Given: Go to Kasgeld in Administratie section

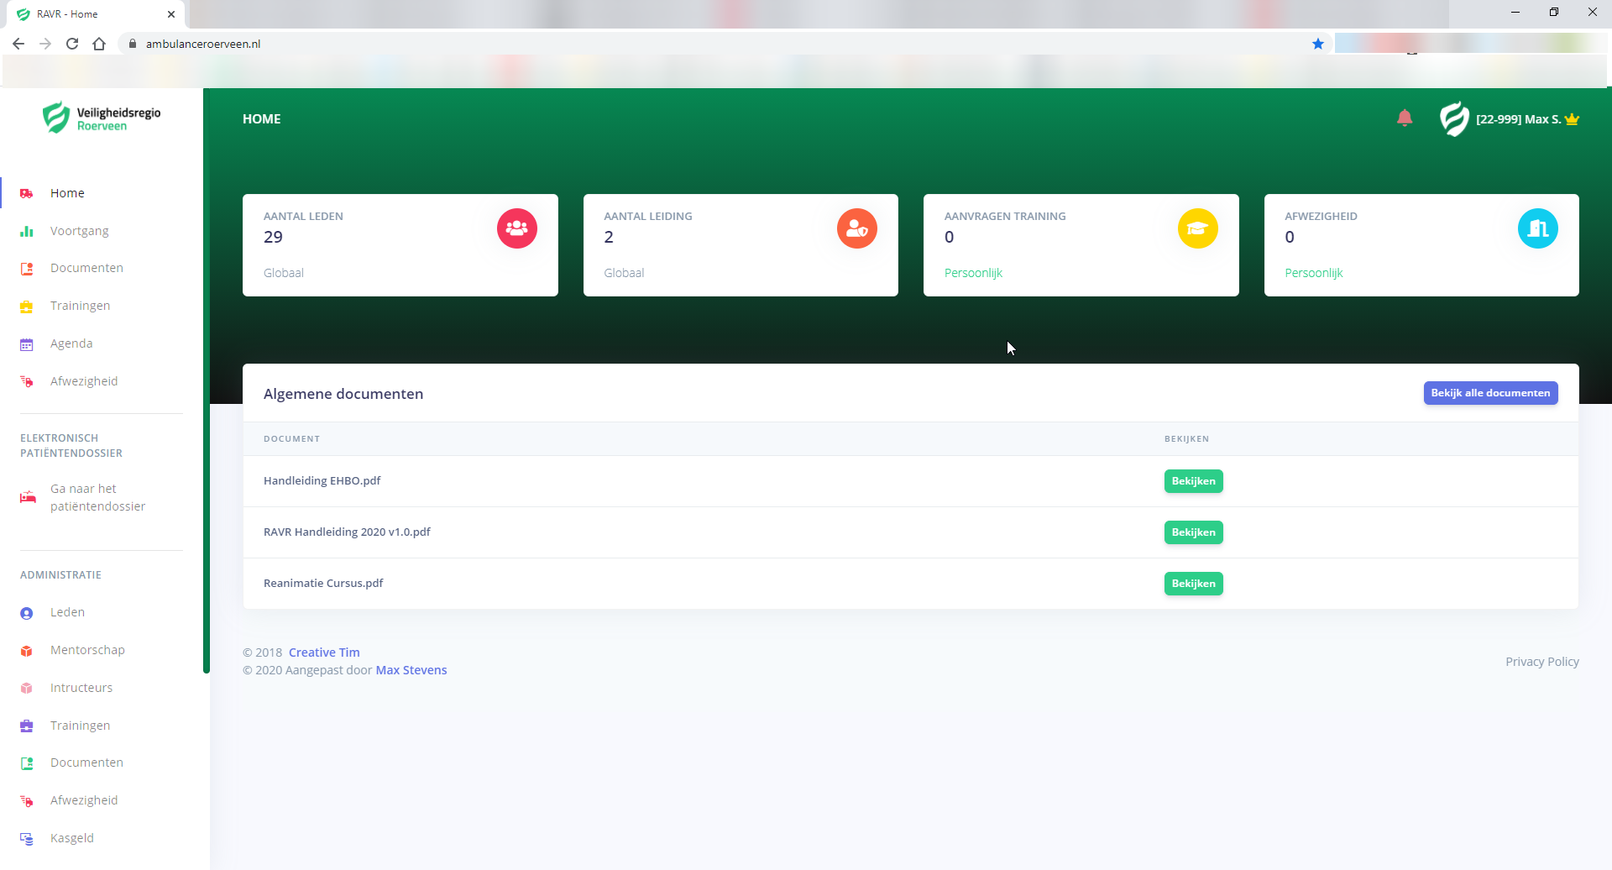Looking at the screenshot, I should click(x=72, y=838).
